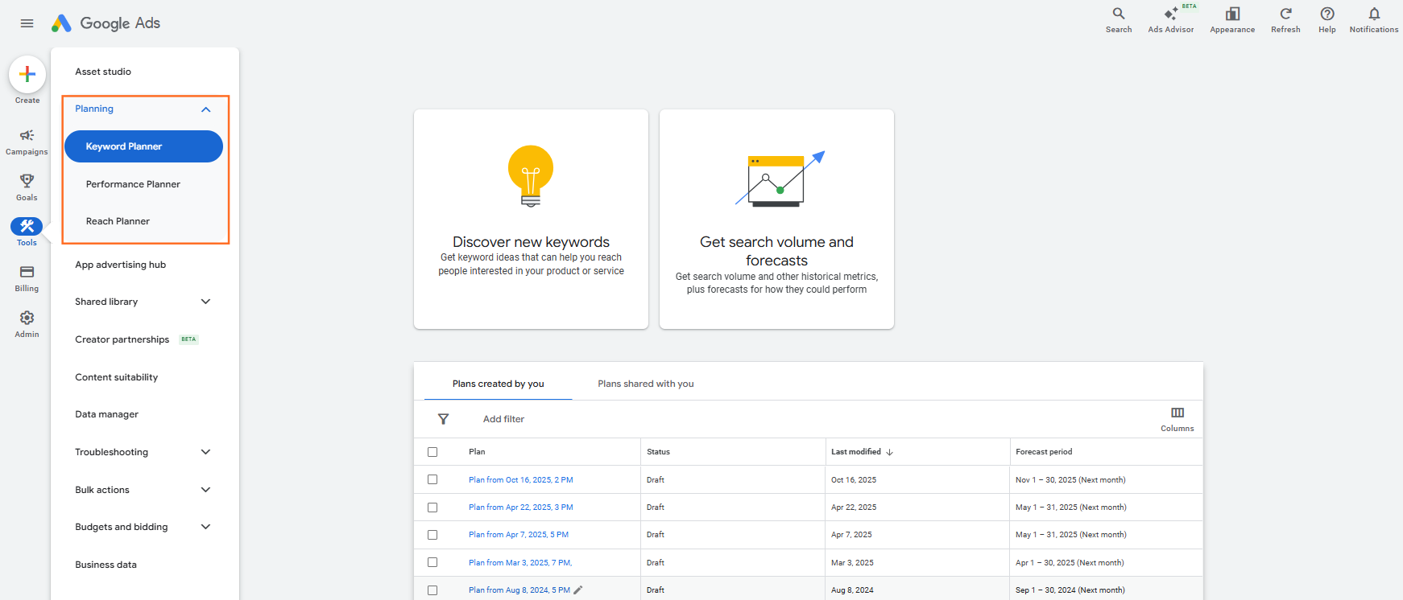This screenshot has height=600, width=1403.
Task: Open Plan from Apr 7, 2025, 5 PM
Action: point(519,535)
